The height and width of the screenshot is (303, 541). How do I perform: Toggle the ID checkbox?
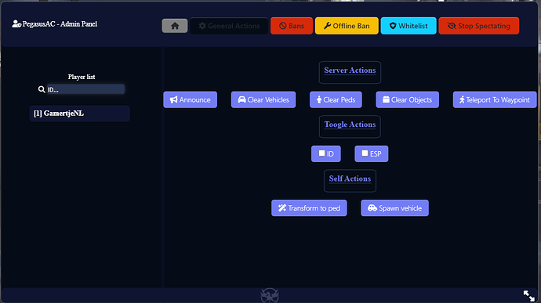click(x=321, y=153)
